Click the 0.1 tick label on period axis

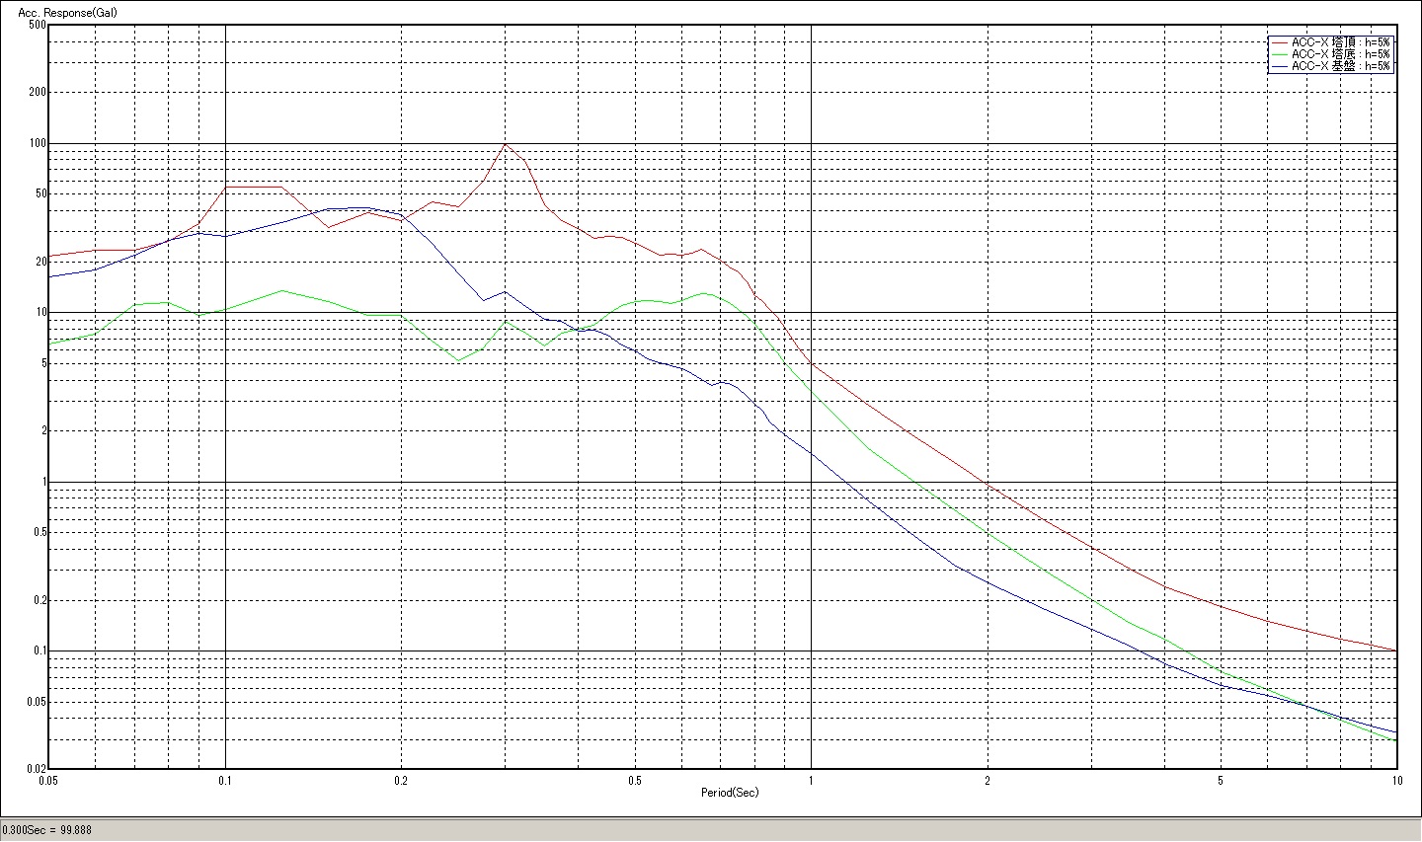tap(225, 780)
